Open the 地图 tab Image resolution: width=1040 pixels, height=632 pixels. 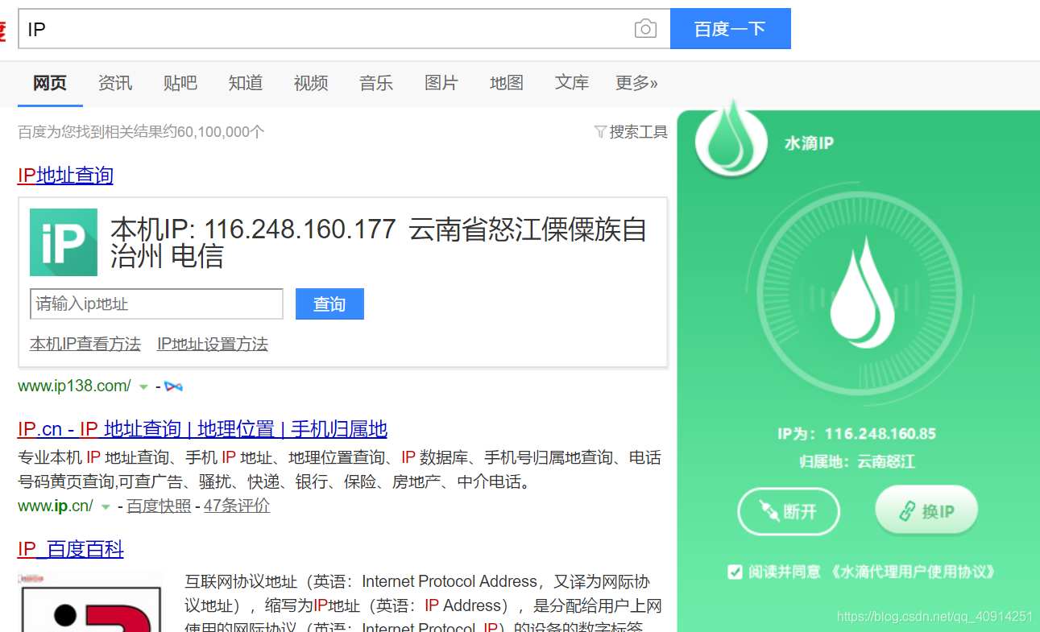[x=507, y=82]
